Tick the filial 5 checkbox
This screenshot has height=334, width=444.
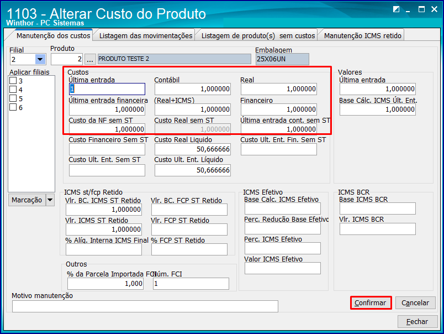[13, 98]
